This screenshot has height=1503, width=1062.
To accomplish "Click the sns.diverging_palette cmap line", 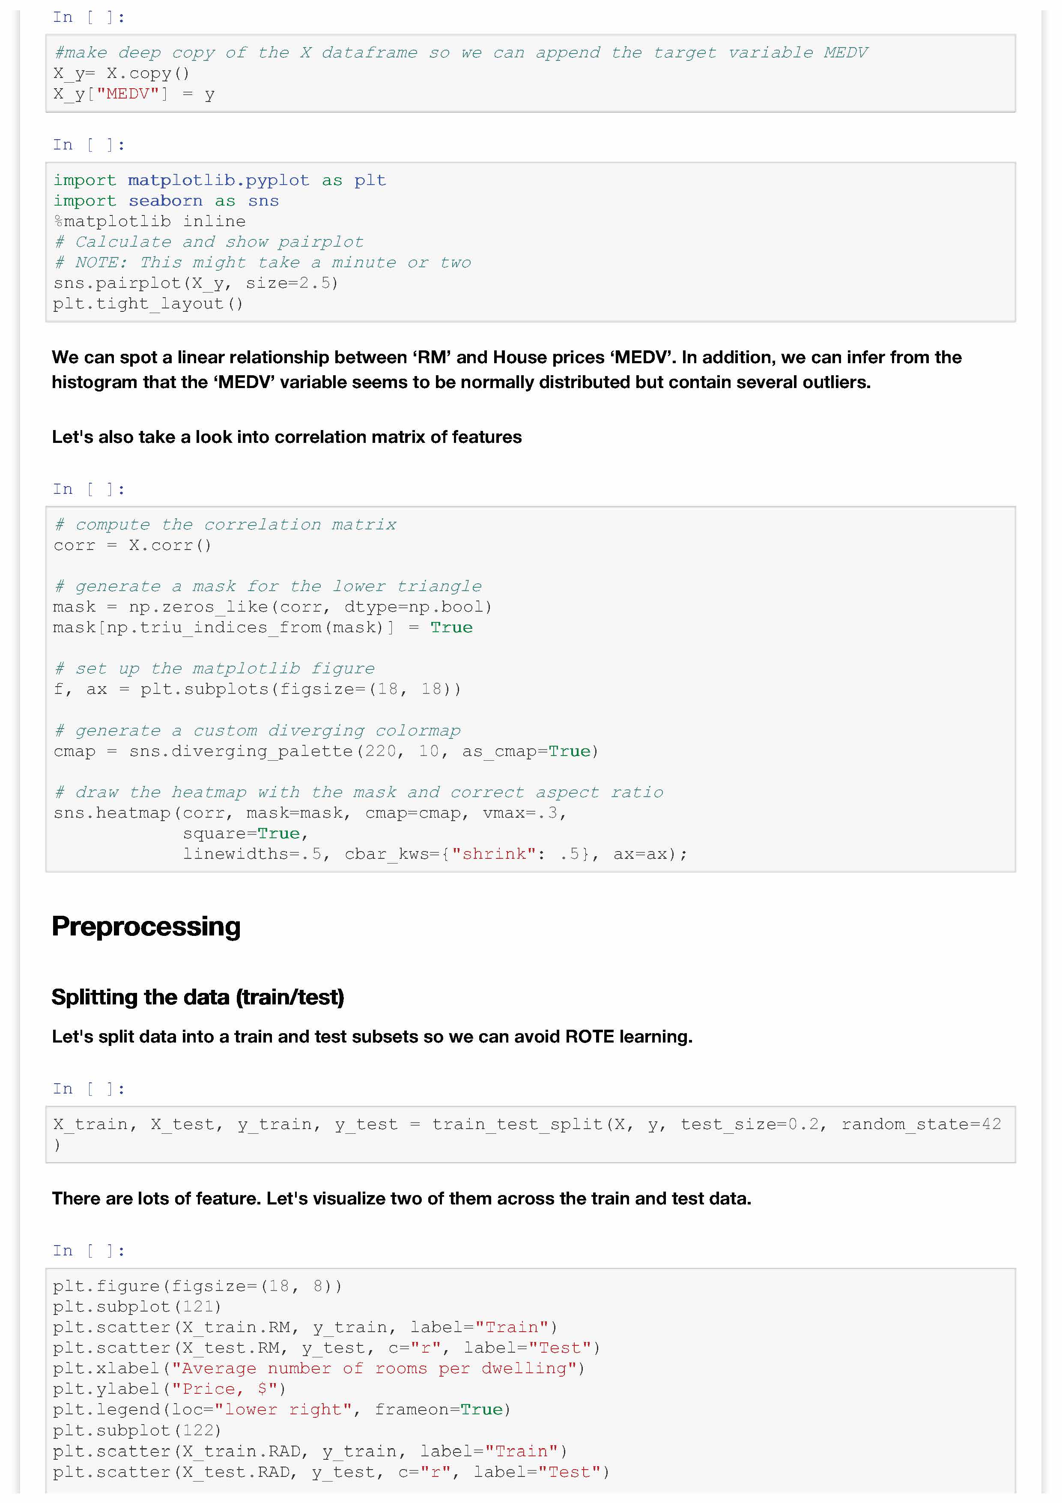I will [x=326, y=751].
